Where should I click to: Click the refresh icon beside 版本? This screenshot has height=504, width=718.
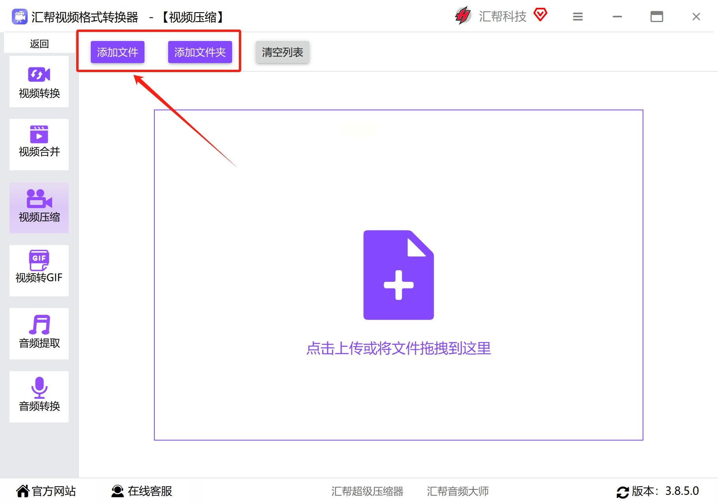(623, 492)
